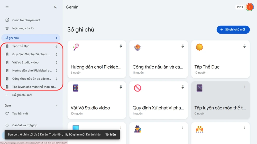The image size is (257, 144).
Task: Click the search magnifier icon
Action: [x=56, y=7]
